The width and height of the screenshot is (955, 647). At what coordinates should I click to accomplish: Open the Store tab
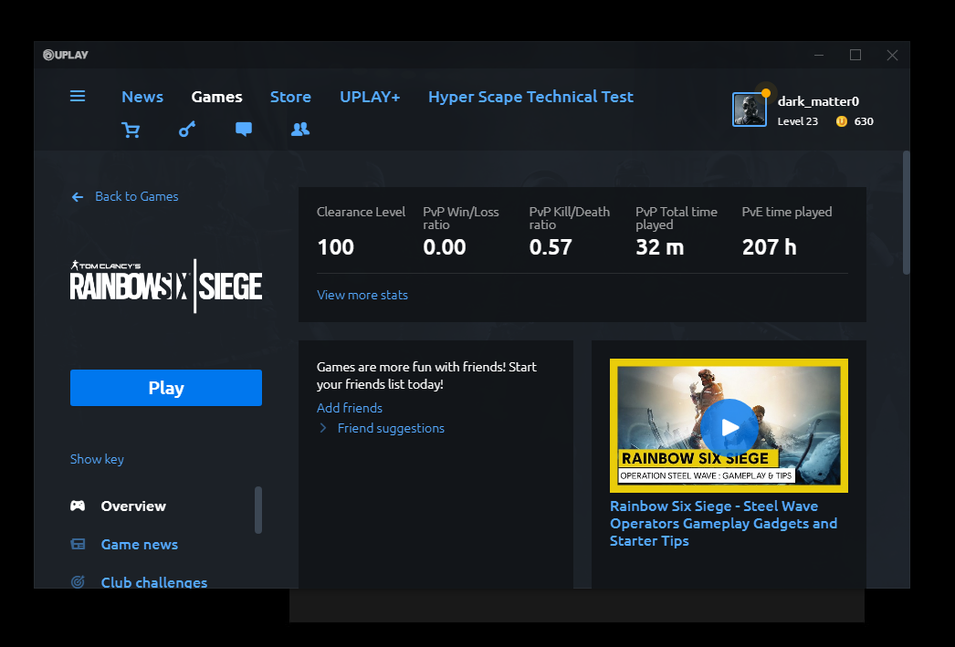point(290,97)
